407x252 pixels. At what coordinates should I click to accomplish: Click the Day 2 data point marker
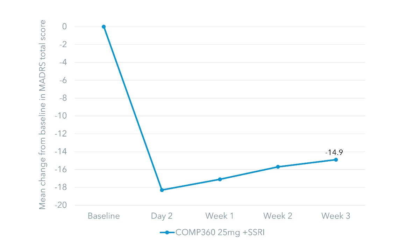pyautogui.click(x=162, y=190)
